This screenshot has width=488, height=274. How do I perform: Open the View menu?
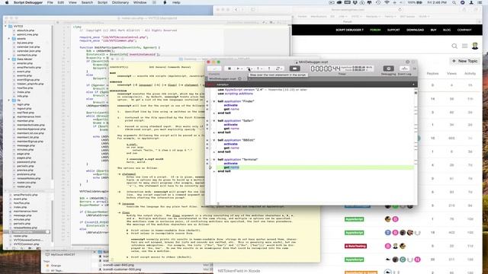click(72, 2)
